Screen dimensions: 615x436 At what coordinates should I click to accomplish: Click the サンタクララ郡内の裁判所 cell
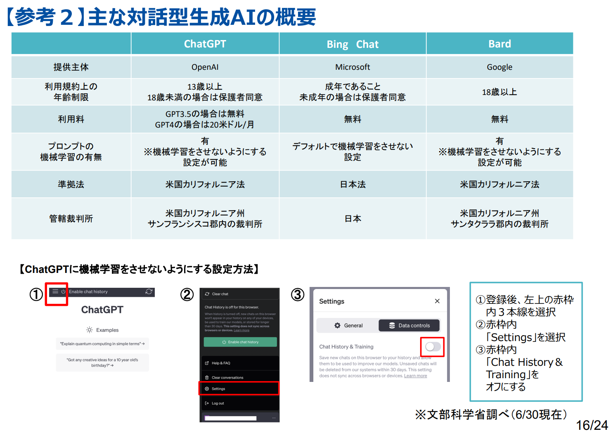tap(500, 218)
